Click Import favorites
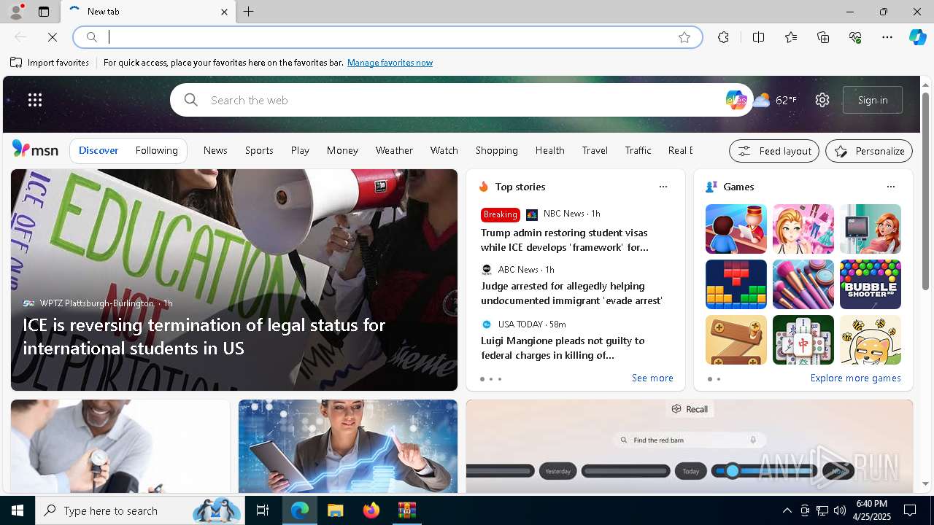This screenshot has height=525, width=934. point(50,63)
